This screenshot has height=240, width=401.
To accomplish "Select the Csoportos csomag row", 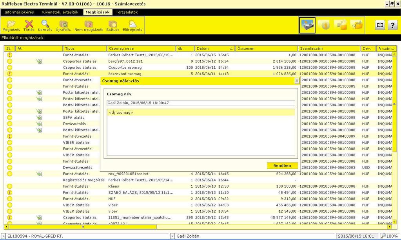I will (198, 68).
